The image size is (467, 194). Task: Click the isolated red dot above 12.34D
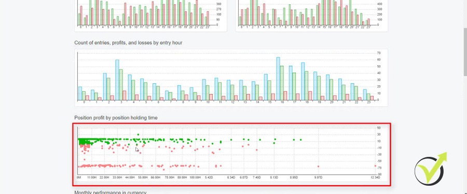[375, 166]
